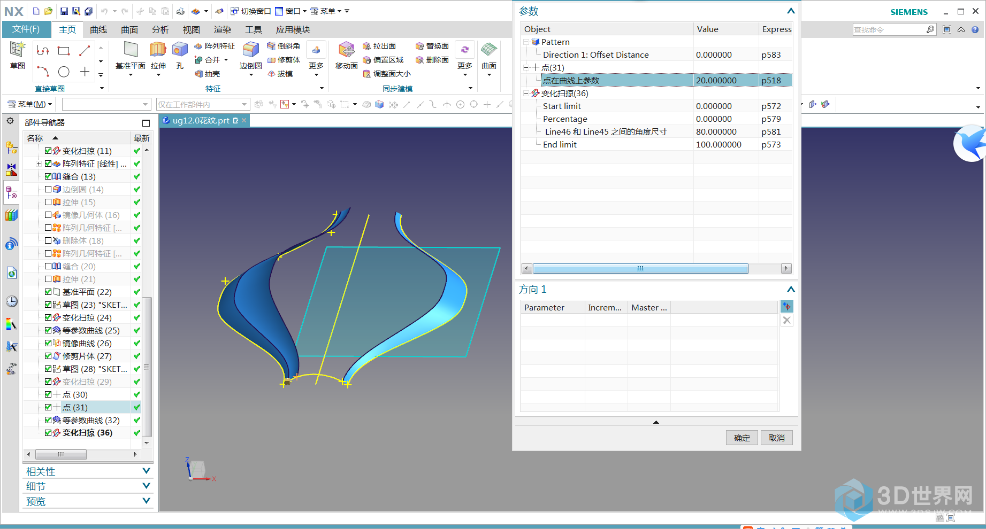986x529 pixels.
Task: Click 切换窗口 button
Action: pyautogui.click(x=251, y=11)
